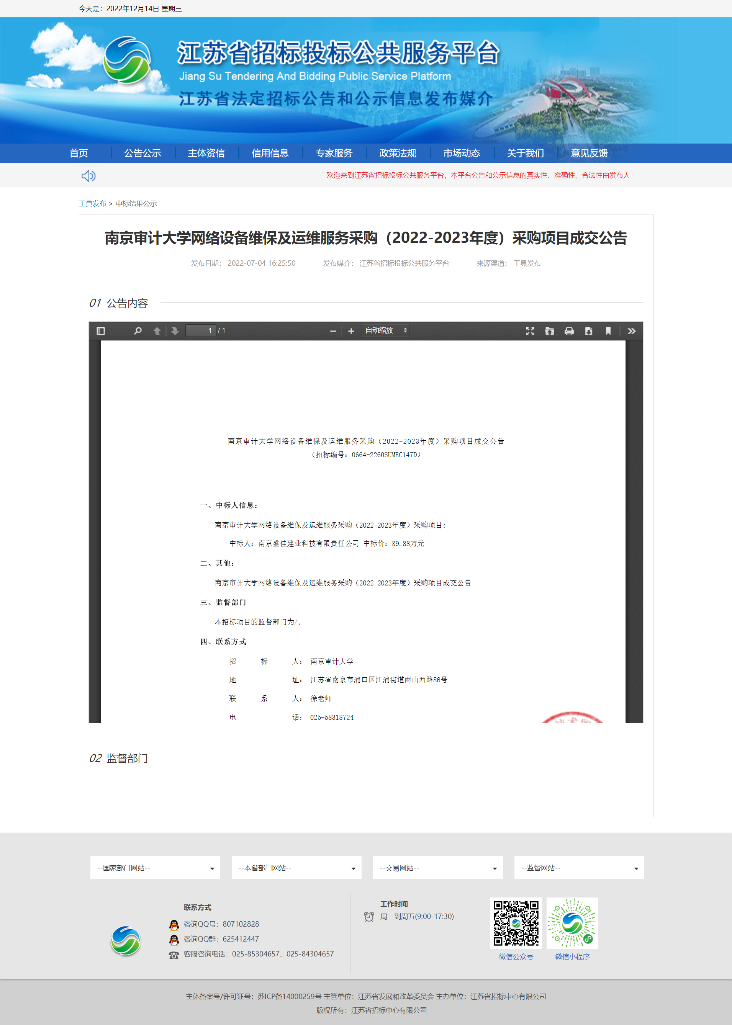
Task: Expand the 监督网站 dropdown
Action: [x=579, y=868]
